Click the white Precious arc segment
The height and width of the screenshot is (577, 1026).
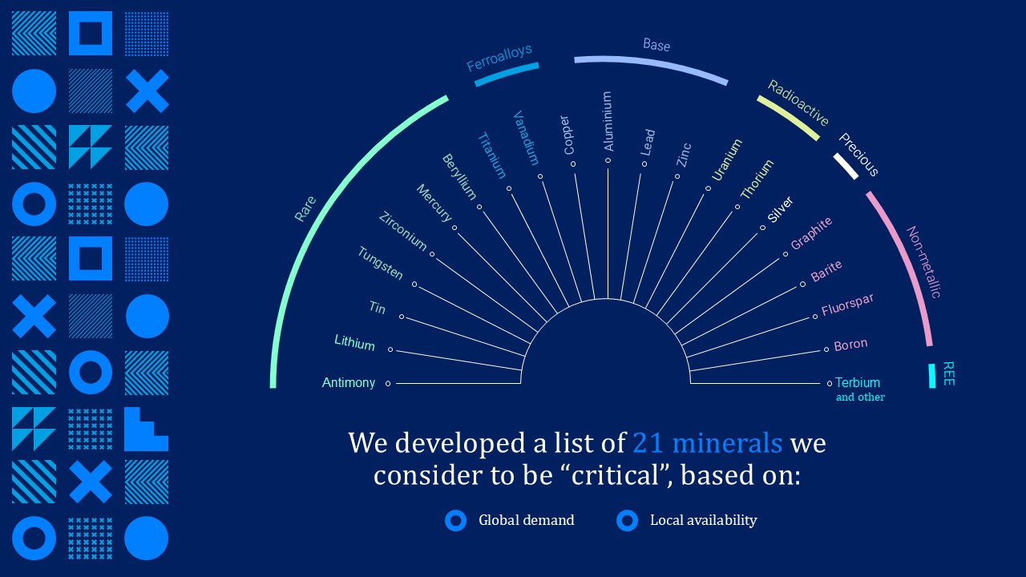846,166
